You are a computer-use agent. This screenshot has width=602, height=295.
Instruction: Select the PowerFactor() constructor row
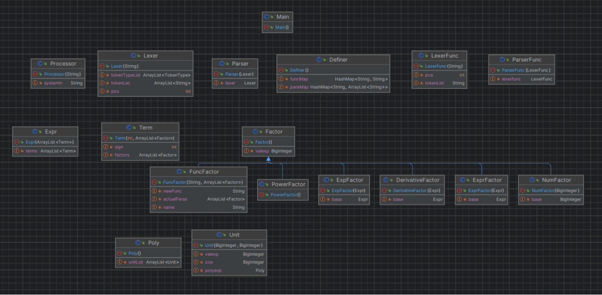[283, 195]
